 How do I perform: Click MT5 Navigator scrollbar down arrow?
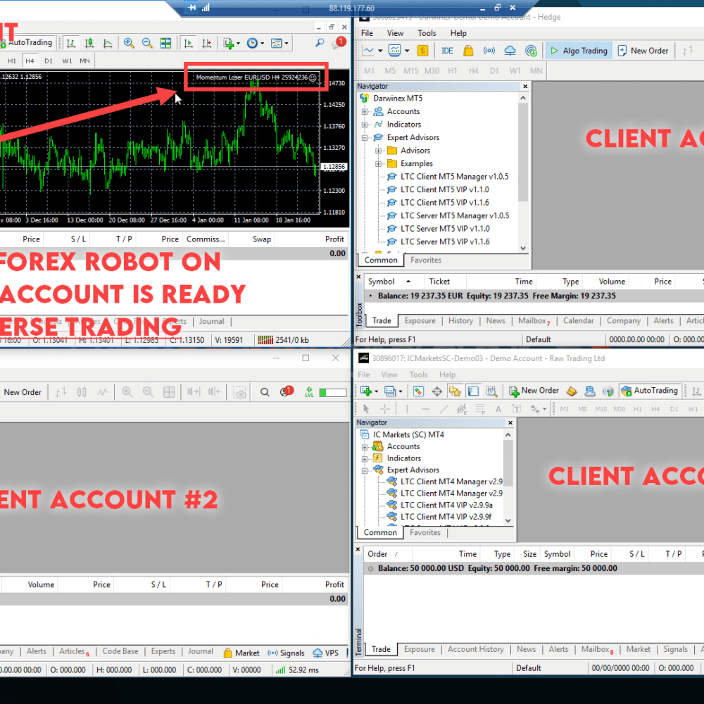[523, 249]
